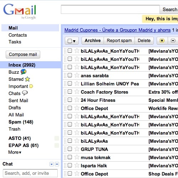The image size is (178, 178).
Task: Select the anas sarabta email checkbox
Action: [70, 75]
